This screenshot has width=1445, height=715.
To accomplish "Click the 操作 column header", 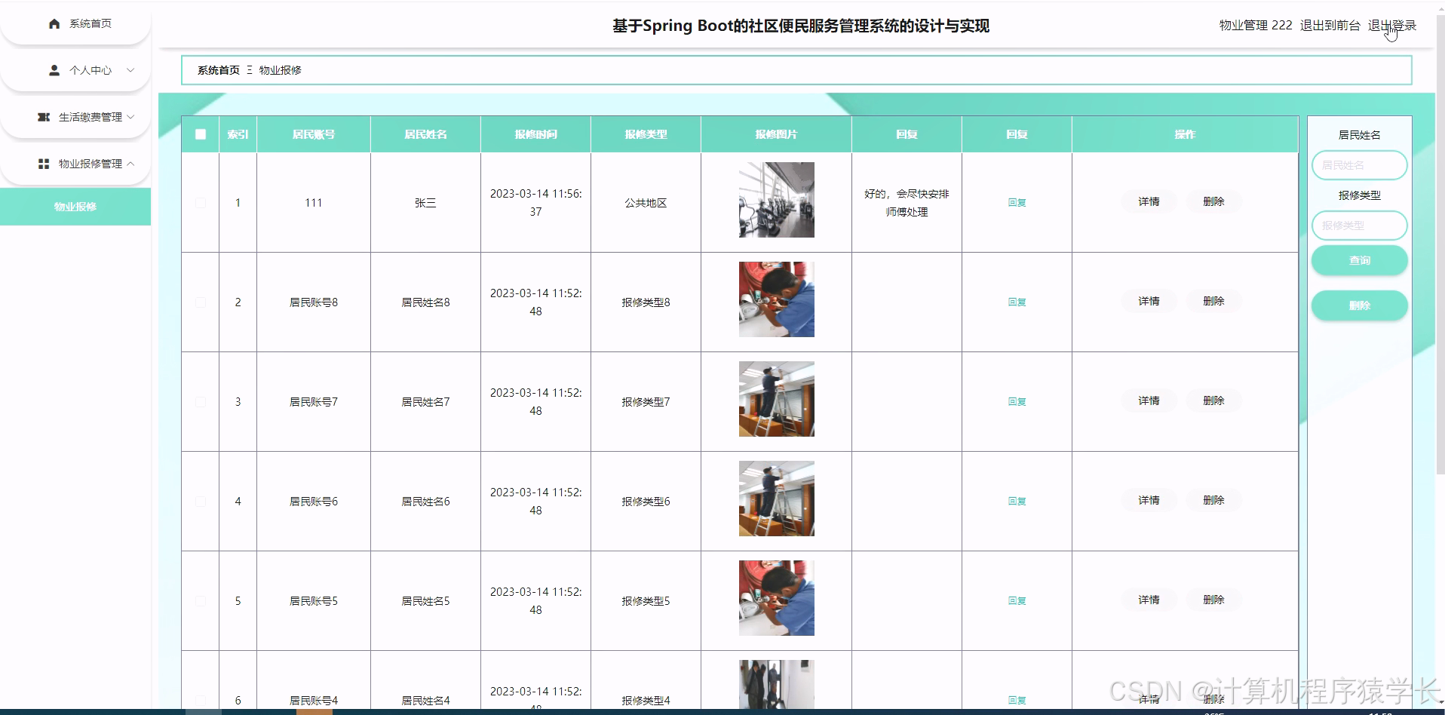I will 1185,134.
